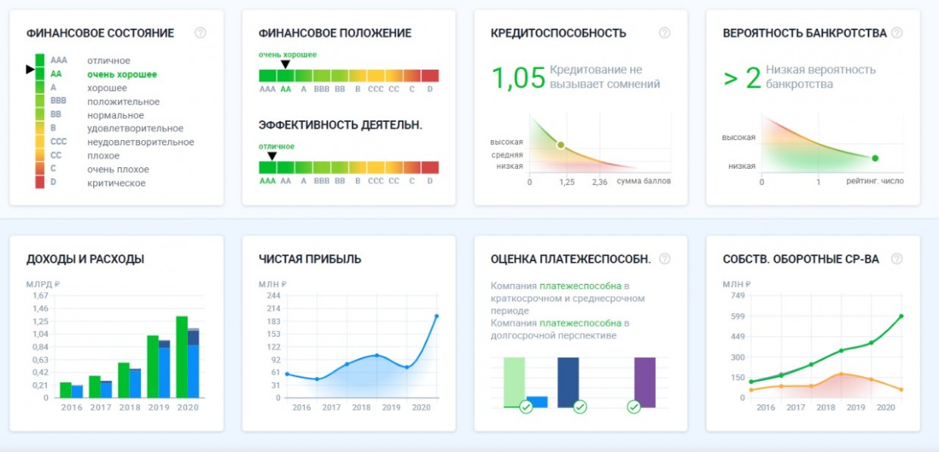
Task: Click the purple bar in solvency chart
Action: 644,382
